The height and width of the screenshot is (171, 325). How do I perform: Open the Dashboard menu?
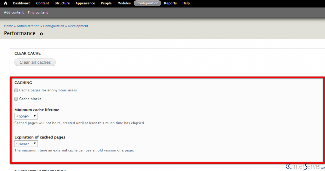point(22,3)
